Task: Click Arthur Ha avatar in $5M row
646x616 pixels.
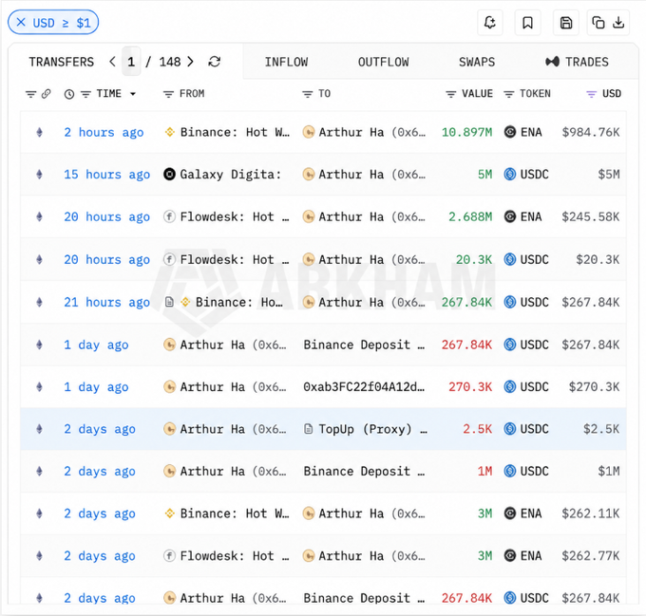Action: [309, 175]
